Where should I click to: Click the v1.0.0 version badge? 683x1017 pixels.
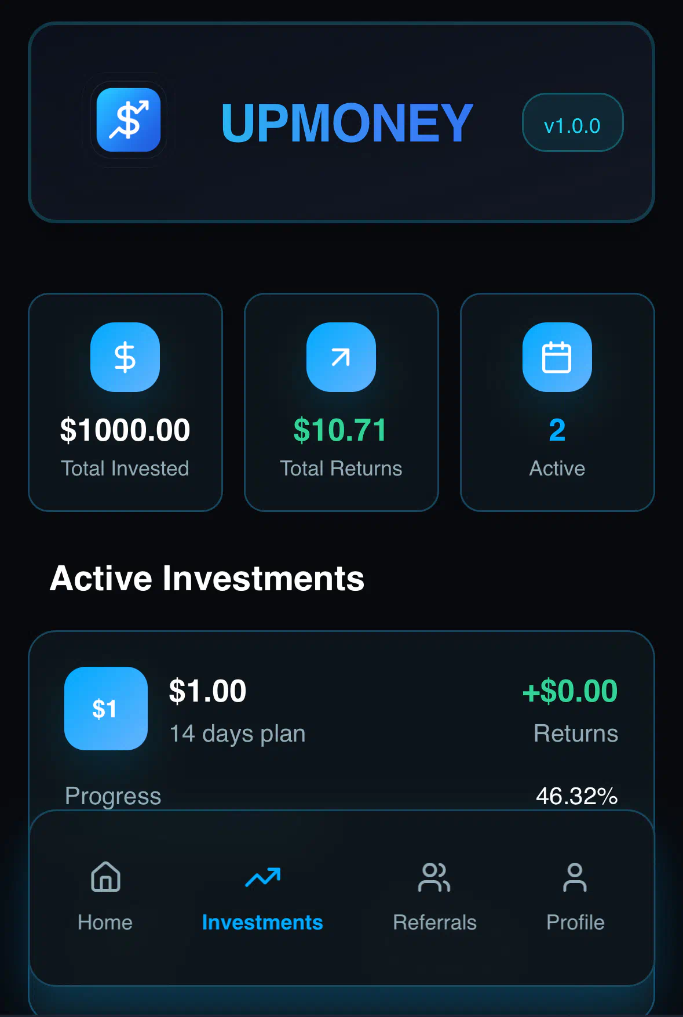click(572, 122)
